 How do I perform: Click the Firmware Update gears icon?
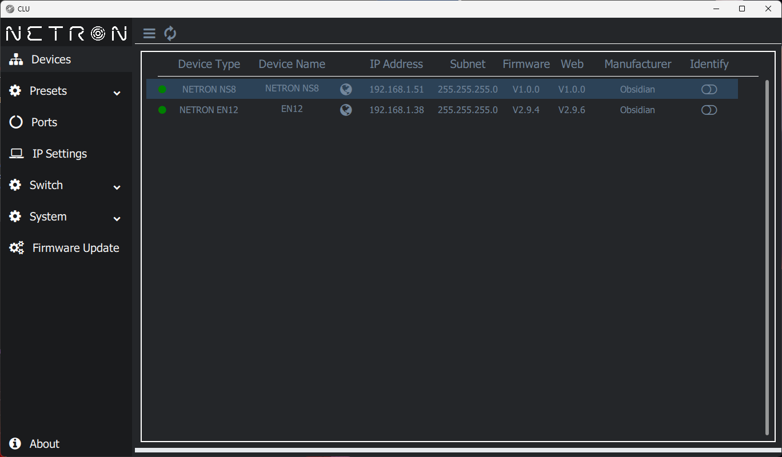tap(17, 248)
